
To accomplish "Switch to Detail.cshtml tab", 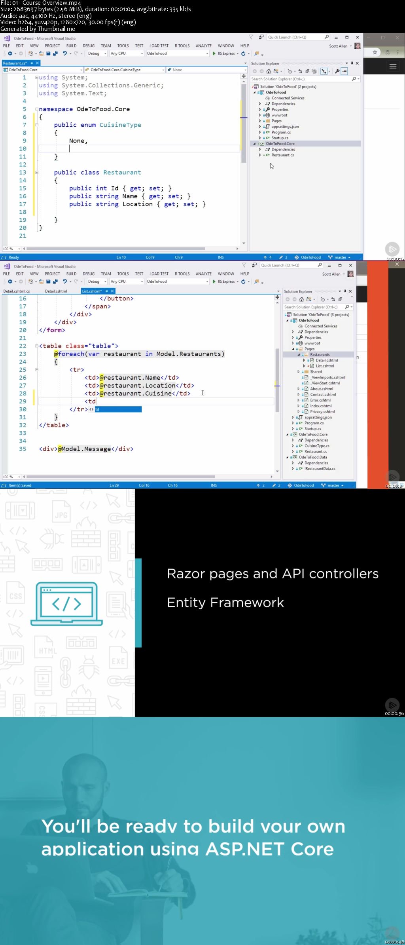I will [x=56, y=291].
